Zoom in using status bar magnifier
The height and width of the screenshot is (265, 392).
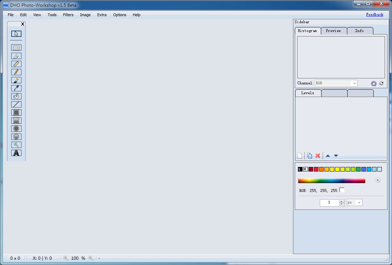click(x=91, y=258)
